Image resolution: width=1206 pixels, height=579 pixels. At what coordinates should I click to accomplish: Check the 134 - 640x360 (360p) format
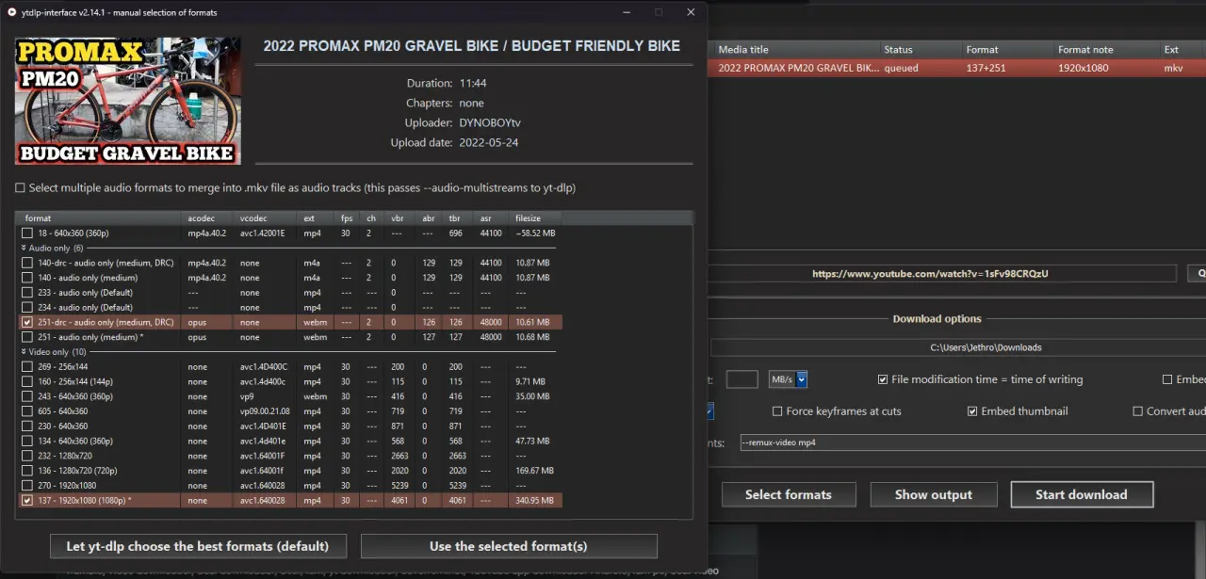click(x=27, y=441)
